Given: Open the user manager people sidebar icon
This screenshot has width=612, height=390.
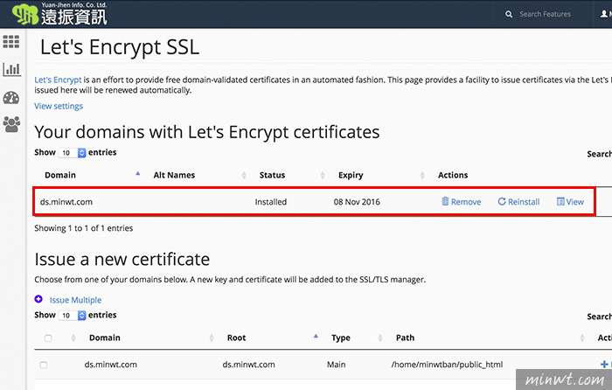Looking at the screenshot, I should [x=11, y=124].
